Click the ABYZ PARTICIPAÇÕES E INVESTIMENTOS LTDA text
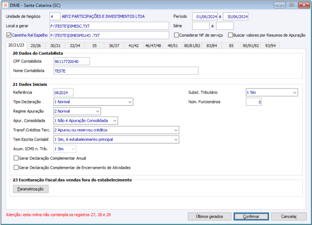 [x=103, y=16]
